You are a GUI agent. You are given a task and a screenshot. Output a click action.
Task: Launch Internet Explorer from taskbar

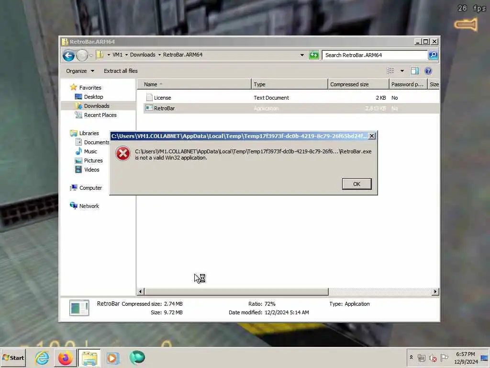[x=42, y=357]
